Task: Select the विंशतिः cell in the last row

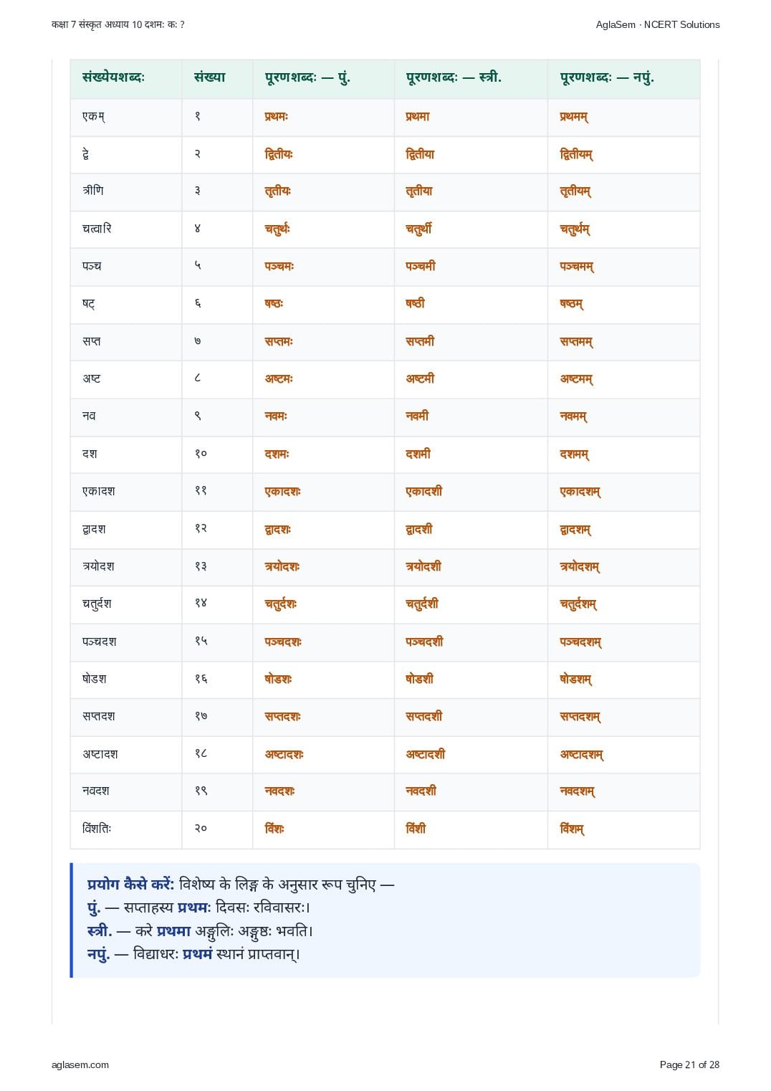Action: (125, 829)
